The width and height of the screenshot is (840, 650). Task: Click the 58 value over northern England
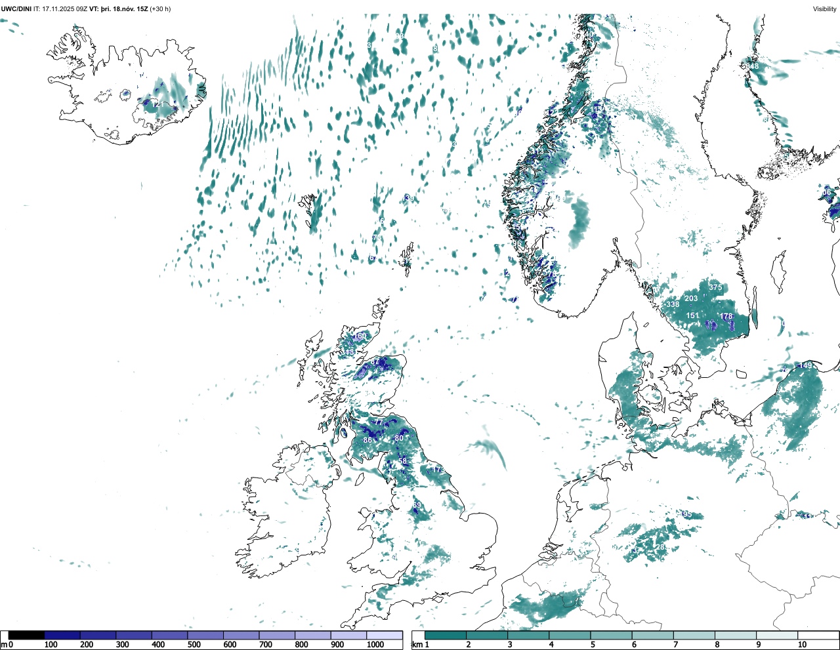(402, 461)
